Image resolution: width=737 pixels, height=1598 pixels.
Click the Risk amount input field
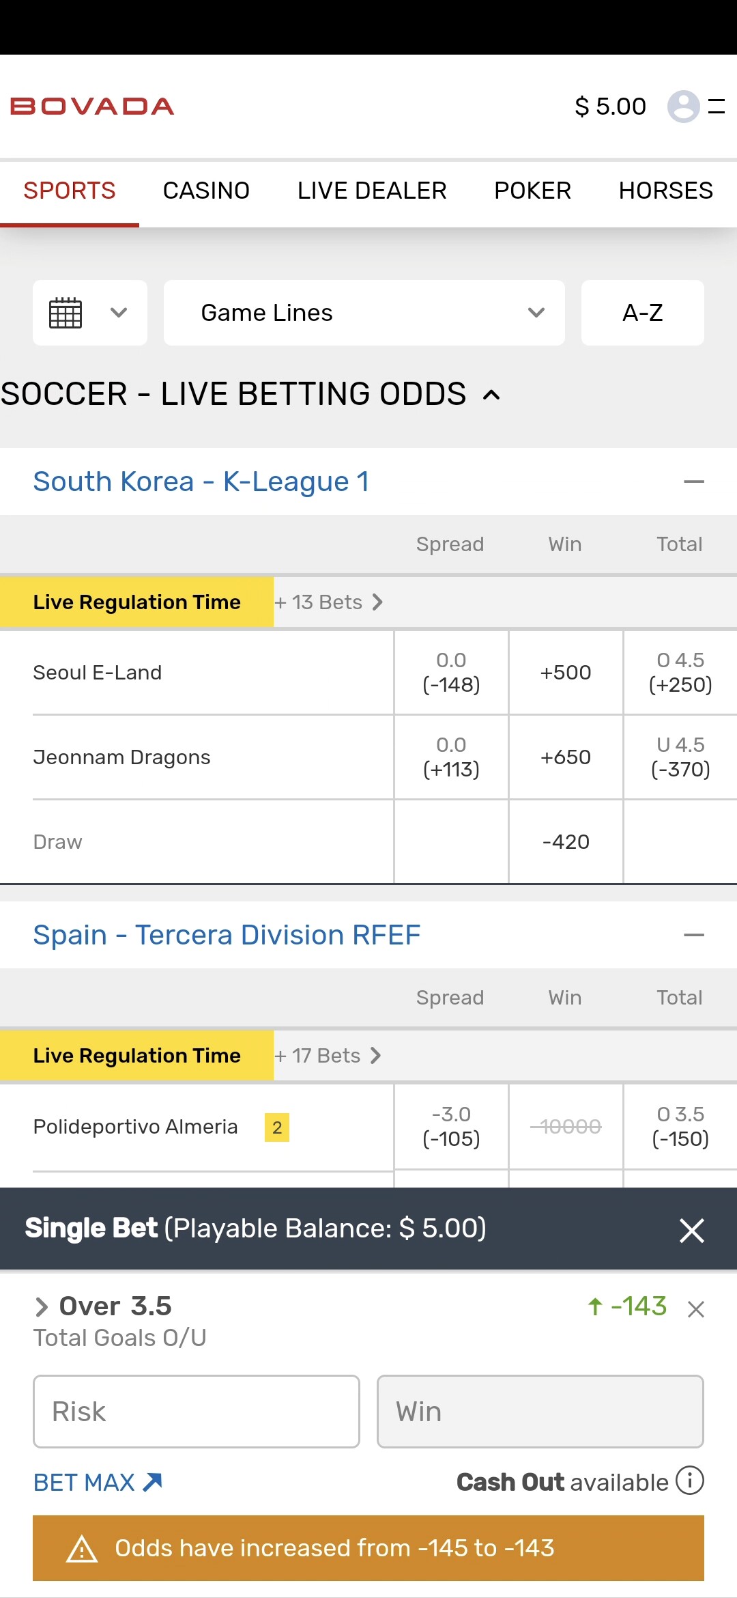click(x=197, y=1412)
